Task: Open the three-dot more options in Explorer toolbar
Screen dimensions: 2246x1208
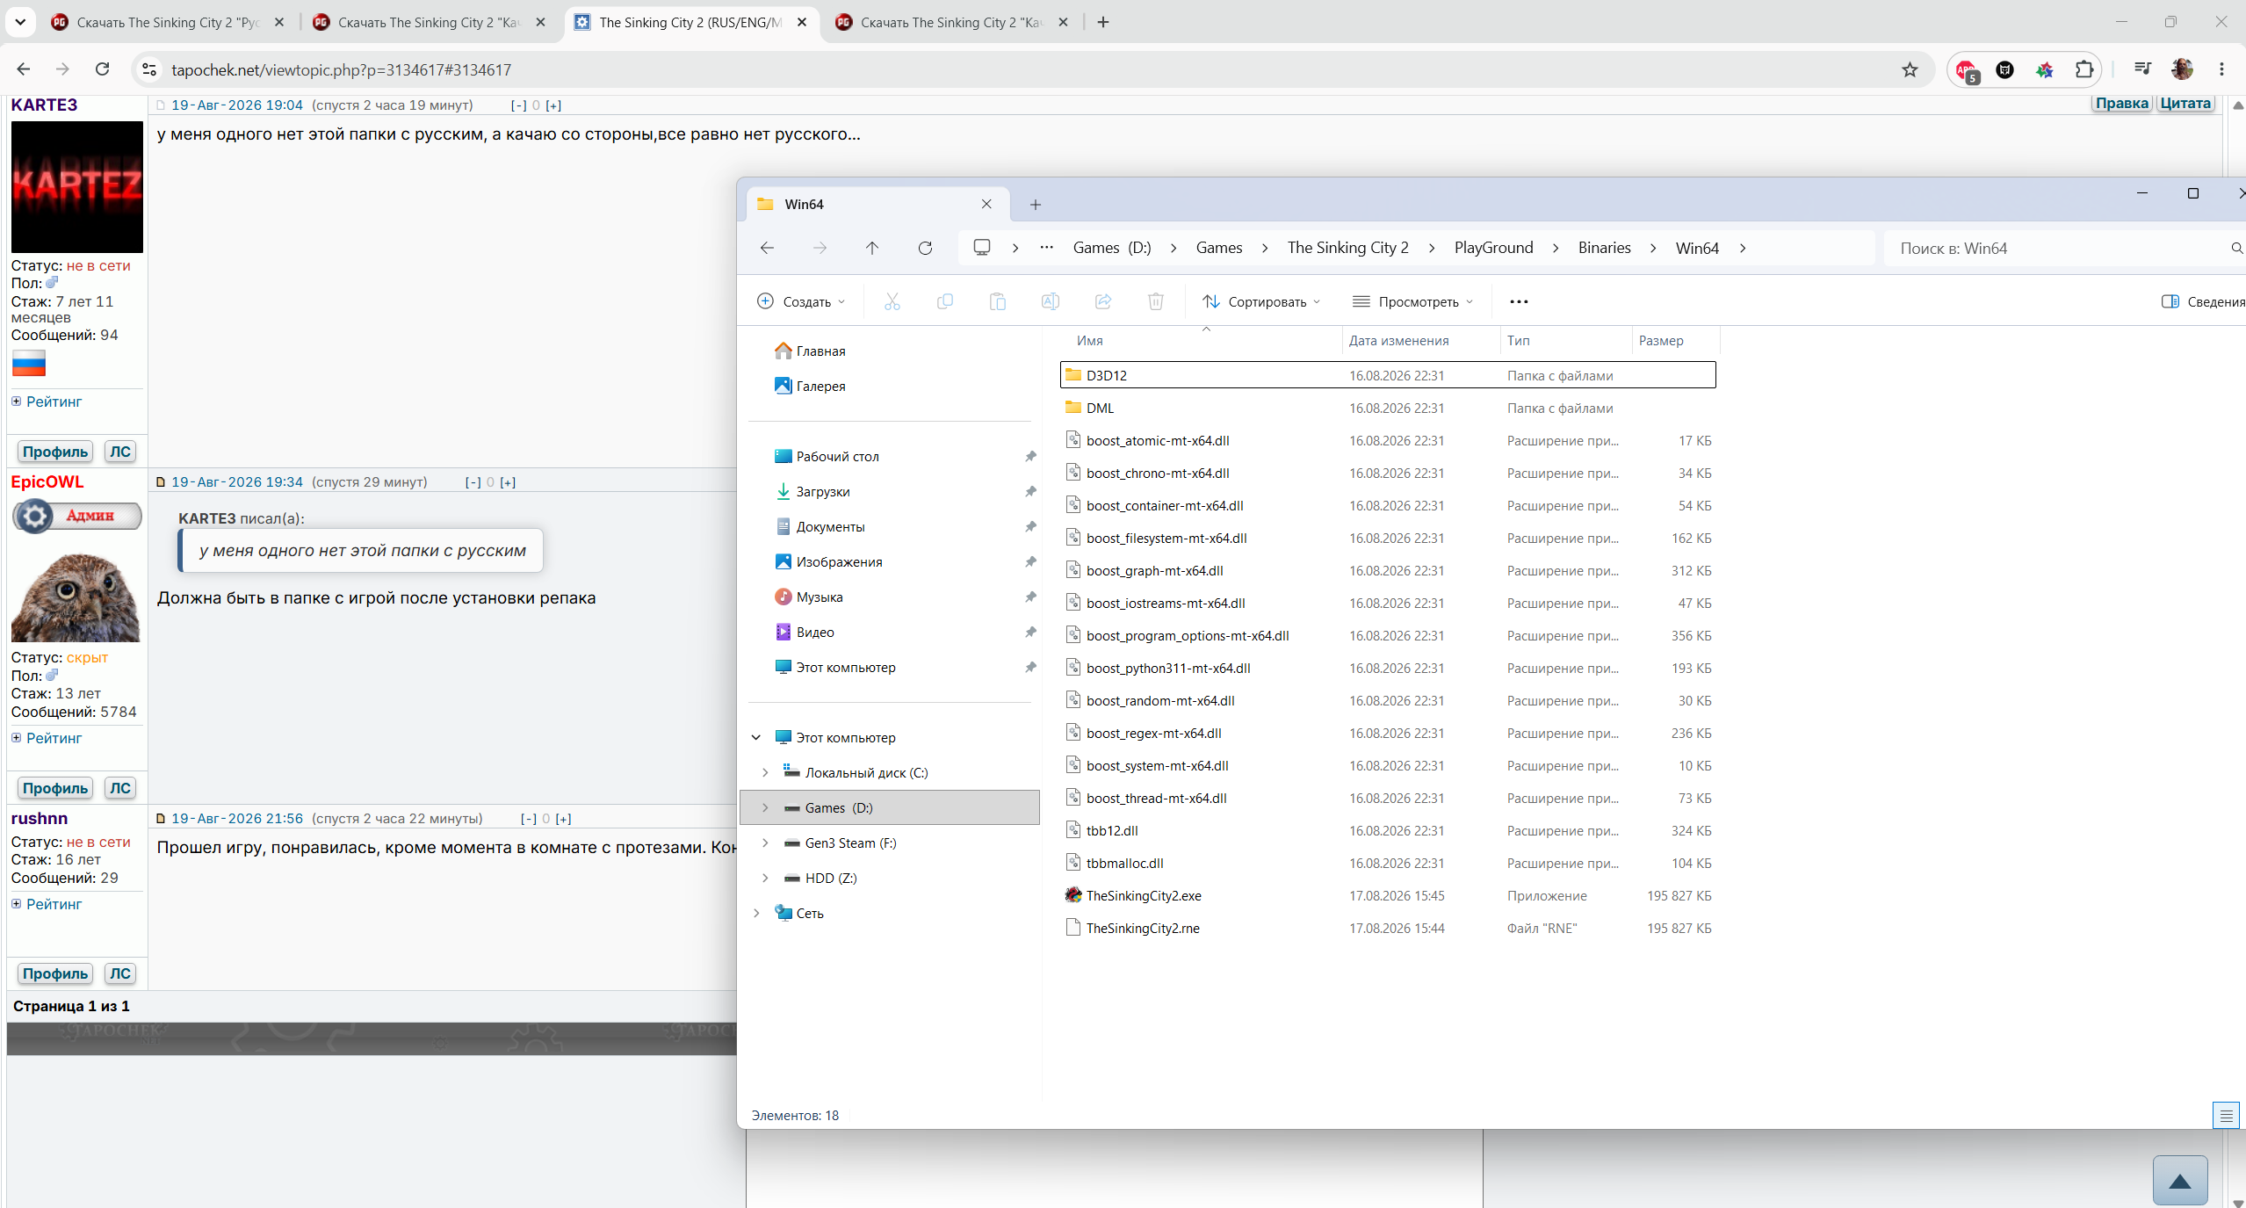Action: [1519, 301]
